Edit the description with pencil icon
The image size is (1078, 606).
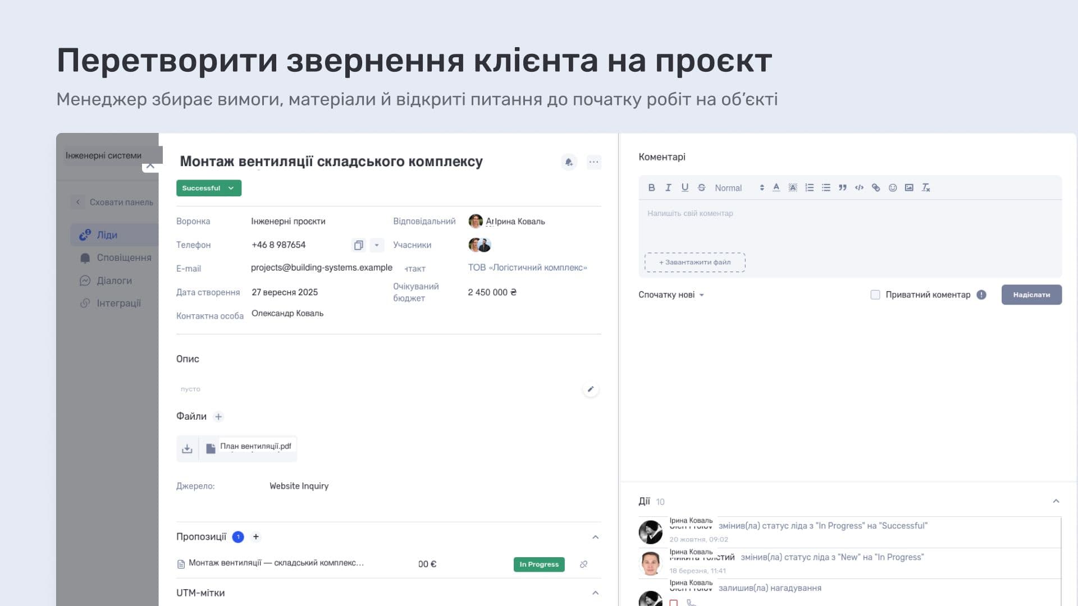click(590, 389)
